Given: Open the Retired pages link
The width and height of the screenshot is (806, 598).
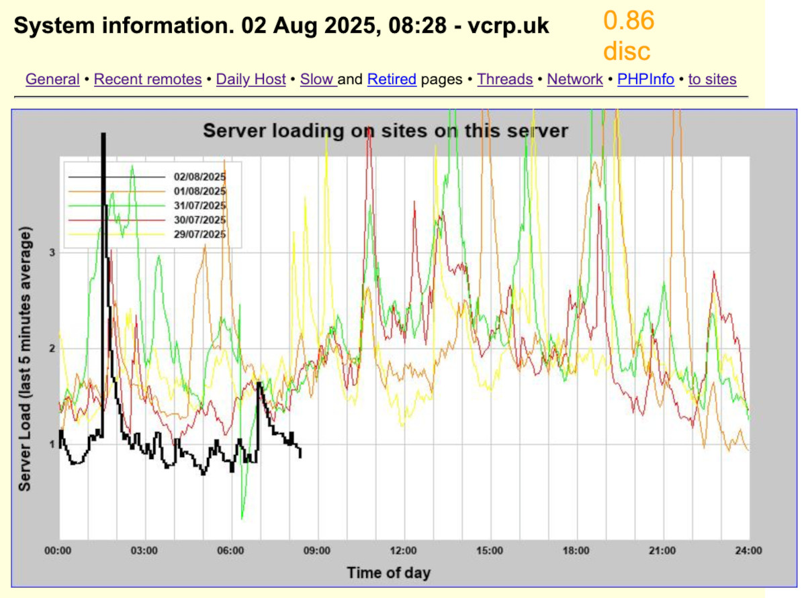Looking at the screenshot, I should [392, 79].
